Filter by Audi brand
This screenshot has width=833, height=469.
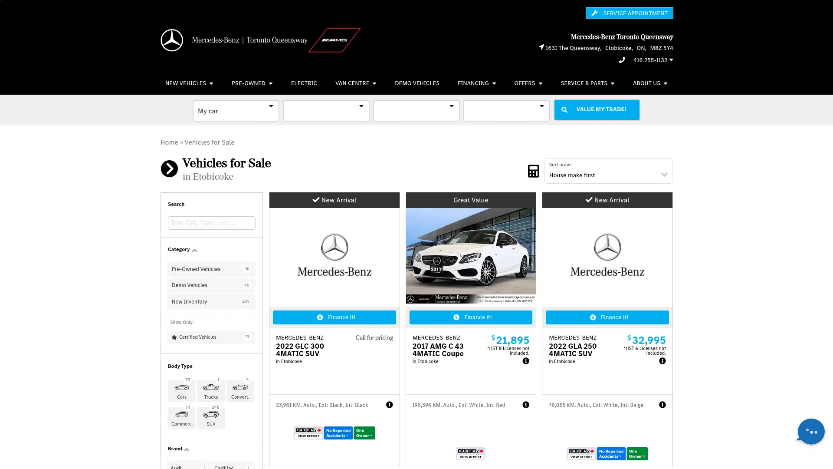click(189, 466)
